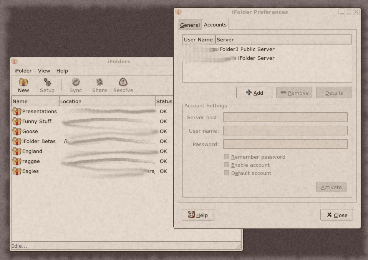Image resolution: width=368 pixels, height=260 pixels.
Task: Click the Resolve conflicts warning icon
Action: [123, 82]
